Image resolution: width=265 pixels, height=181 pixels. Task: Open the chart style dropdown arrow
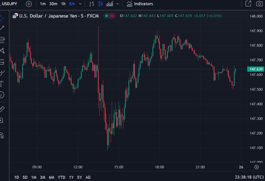click(118, 4)
